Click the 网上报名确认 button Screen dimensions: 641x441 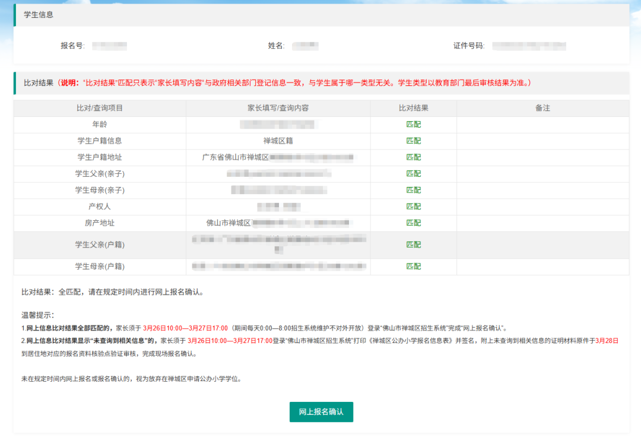[x=321, y=411]
